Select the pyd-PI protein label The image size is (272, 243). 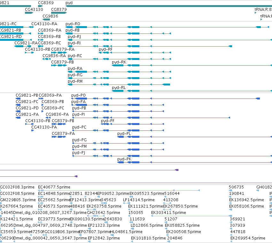click(x=79, y=115)
